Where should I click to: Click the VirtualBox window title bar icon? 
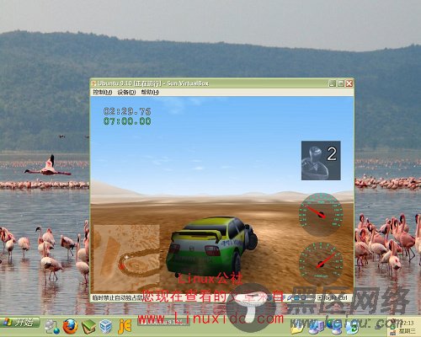(93, 83)
